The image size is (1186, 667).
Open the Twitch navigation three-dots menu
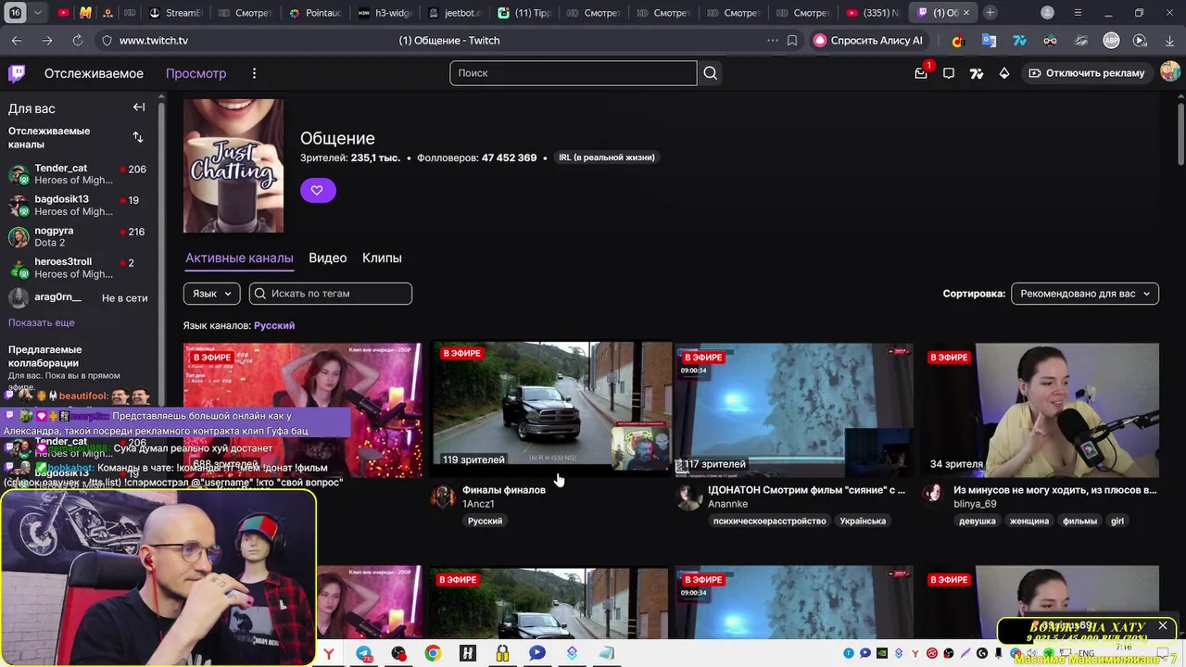click(254, 73)
